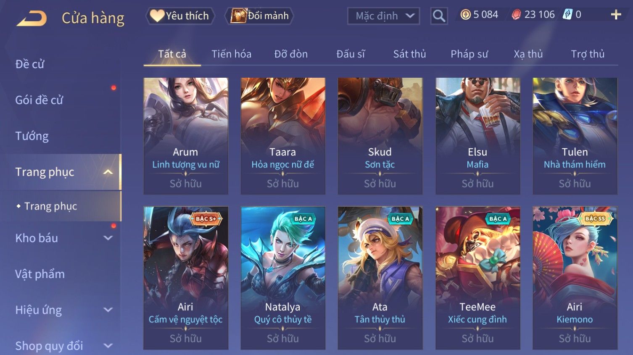Open the Mặc định sort dropdown
This screenshot has width=633, height=355.
point(383,16)
